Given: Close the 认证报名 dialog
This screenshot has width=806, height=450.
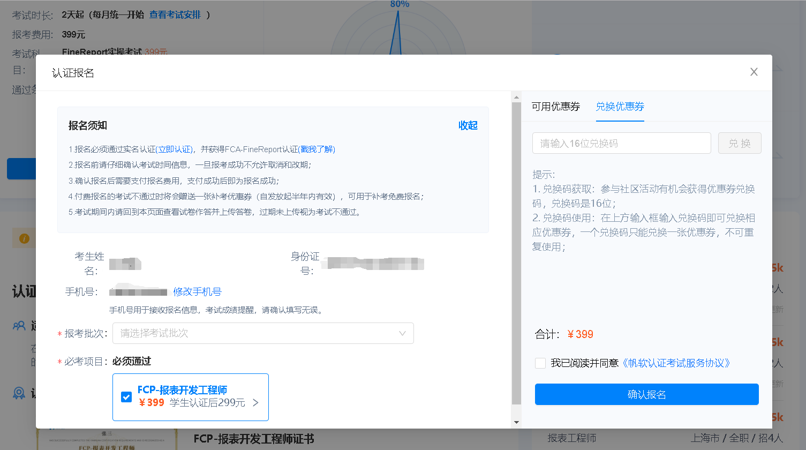Looking at the screenshot, I should (754, 72).
